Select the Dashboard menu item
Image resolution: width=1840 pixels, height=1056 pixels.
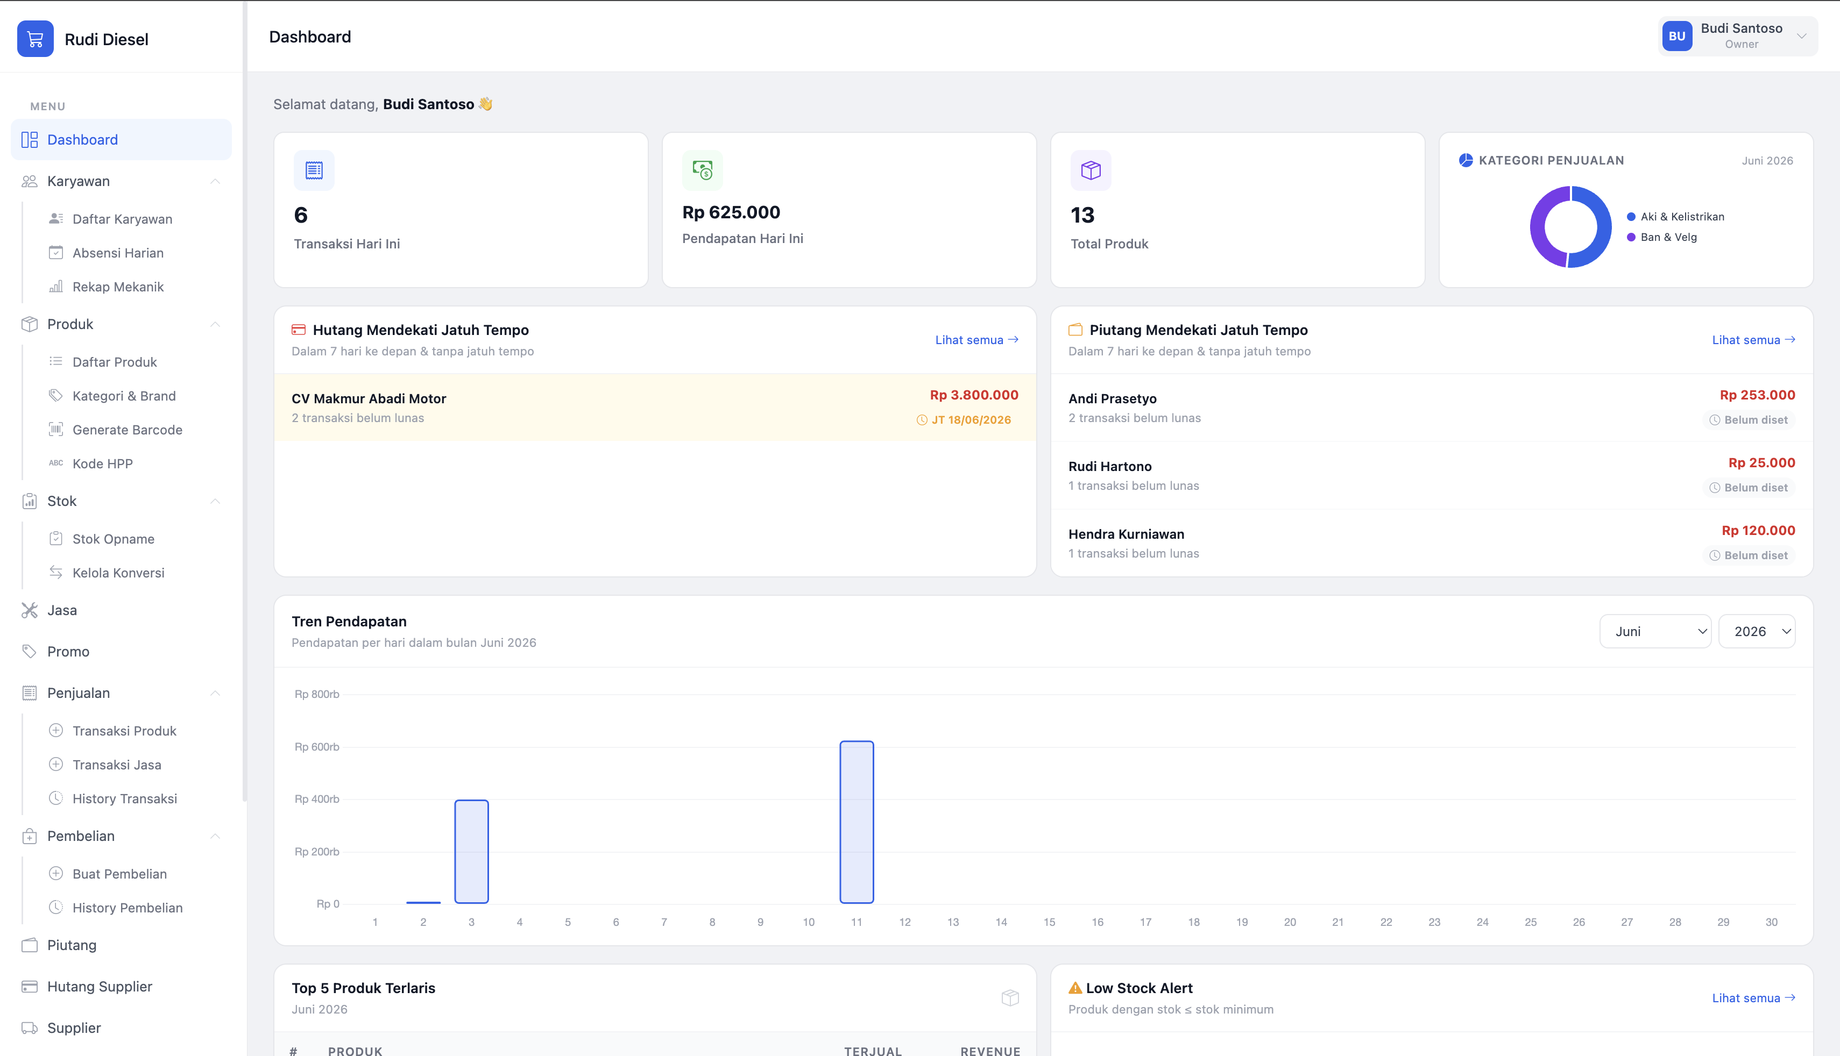121,140
